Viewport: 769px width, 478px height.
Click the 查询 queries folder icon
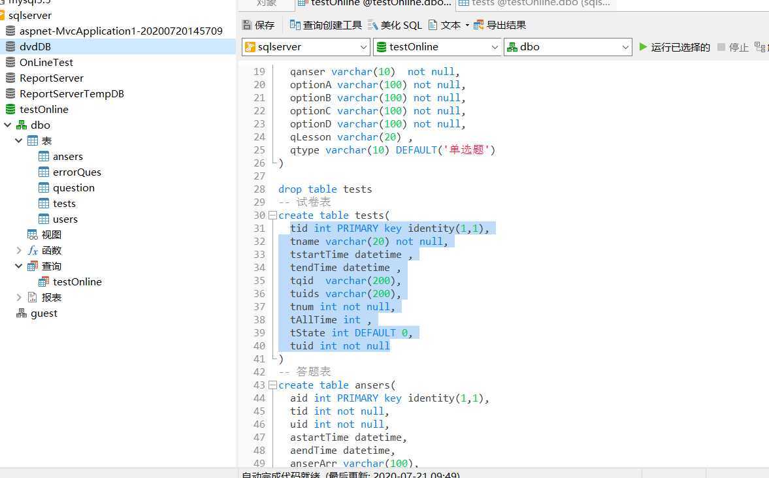pos(33,266)
